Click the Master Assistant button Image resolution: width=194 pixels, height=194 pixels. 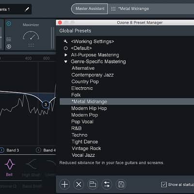coord(89,9)
